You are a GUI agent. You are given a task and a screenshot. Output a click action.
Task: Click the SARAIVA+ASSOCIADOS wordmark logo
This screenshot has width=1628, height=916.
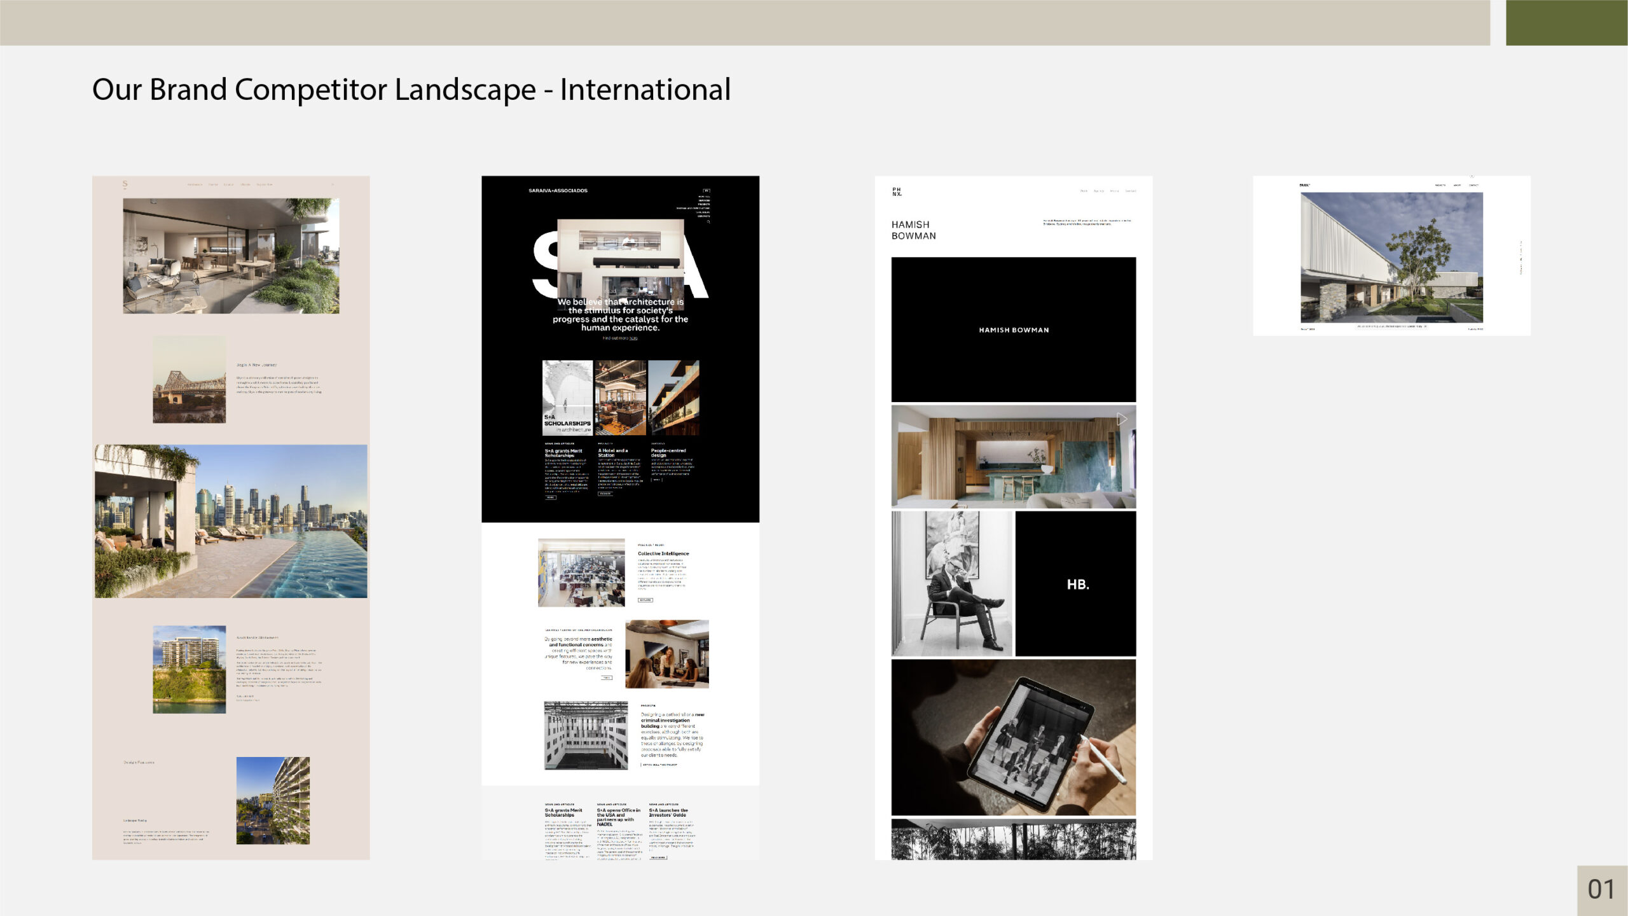coord(558,191)
